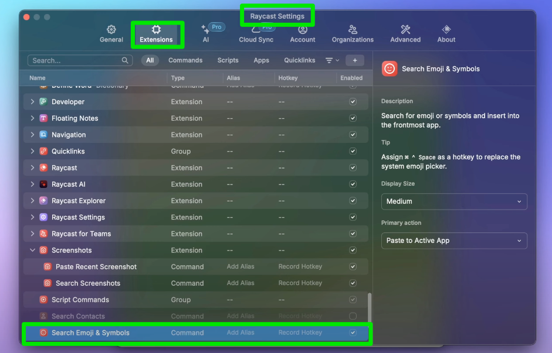Viewport: 552px width, 353px height.
Task: Click the Raycast for Teams icon
Action: pyautogui.click(x=43, y=234)
